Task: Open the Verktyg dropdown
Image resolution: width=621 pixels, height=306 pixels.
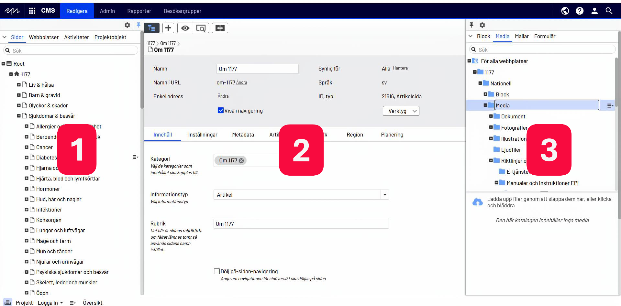Action: coord(401,111)
